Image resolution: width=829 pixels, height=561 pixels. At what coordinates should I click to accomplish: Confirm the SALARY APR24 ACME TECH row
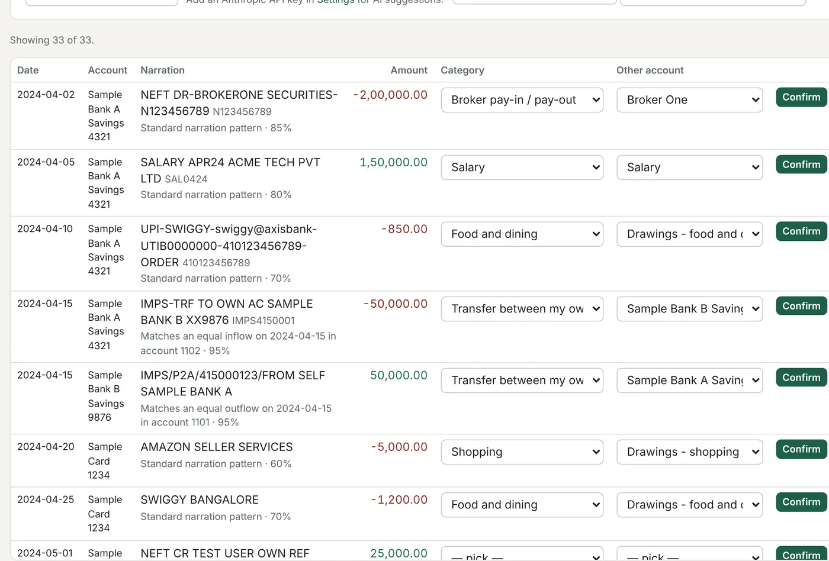[802, 165]
